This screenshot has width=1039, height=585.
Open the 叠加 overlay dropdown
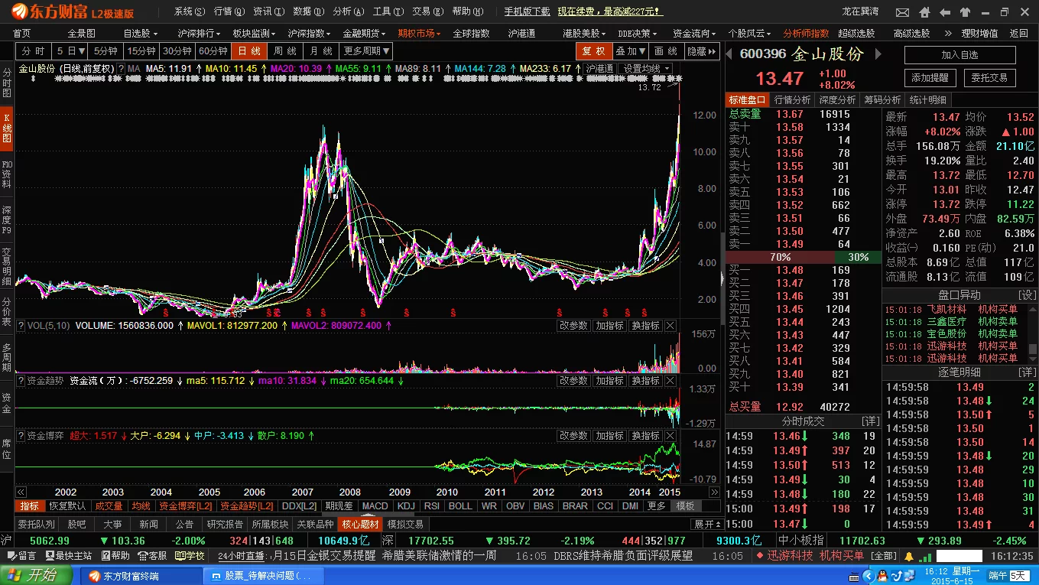coord(630,50)
